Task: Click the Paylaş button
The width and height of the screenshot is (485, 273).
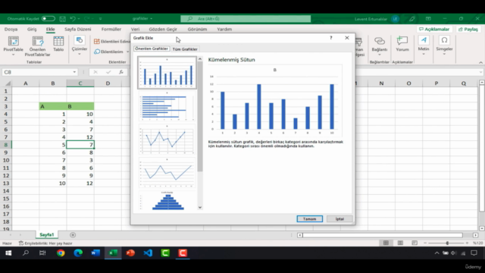Action: coord(468,29)
